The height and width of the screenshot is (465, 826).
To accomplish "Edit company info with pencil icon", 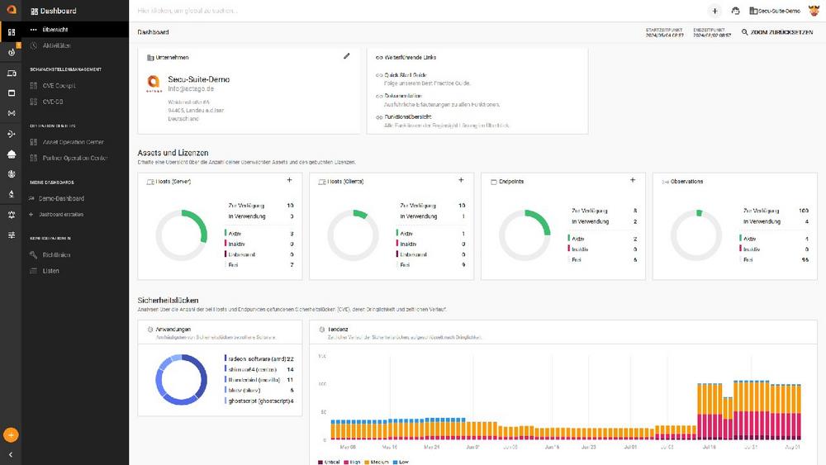I will (347, 56).
